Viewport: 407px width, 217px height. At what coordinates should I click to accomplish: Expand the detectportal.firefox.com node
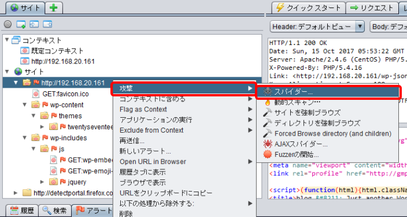tap(16, 193)
